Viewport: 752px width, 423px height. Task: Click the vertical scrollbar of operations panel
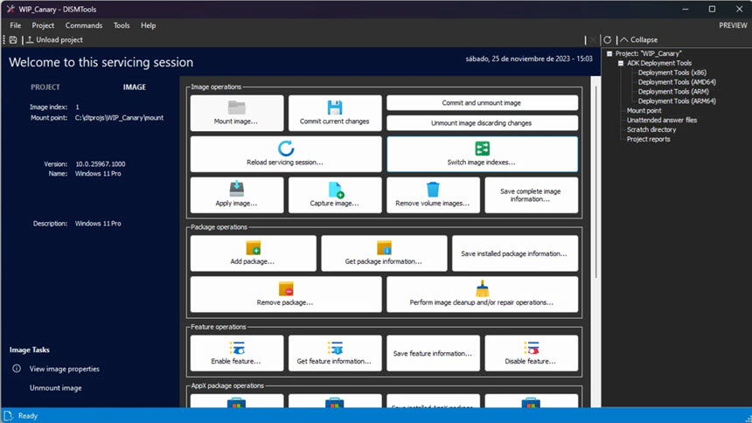pos(595,183)
